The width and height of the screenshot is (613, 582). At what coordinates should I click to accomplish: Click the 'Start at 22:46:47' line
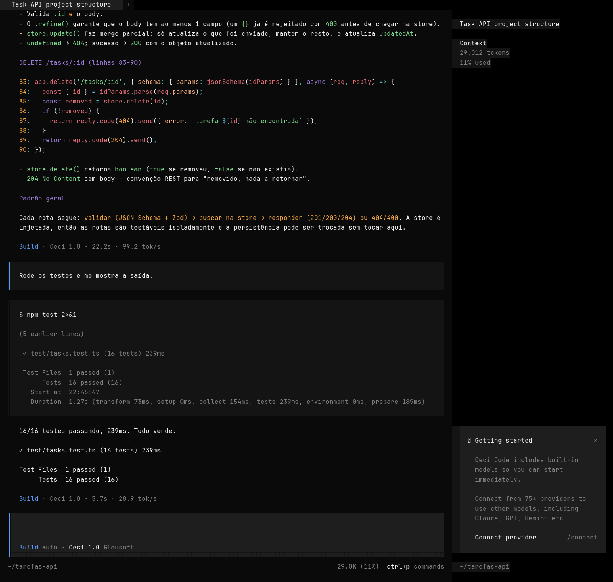tap(65, 392)
